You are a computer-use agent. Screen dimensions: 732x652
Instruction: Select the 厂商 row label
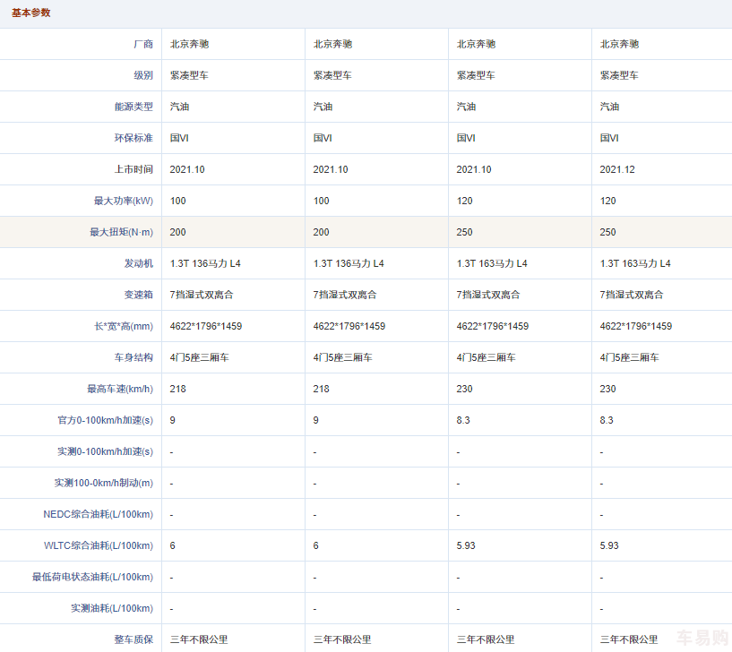142,45
